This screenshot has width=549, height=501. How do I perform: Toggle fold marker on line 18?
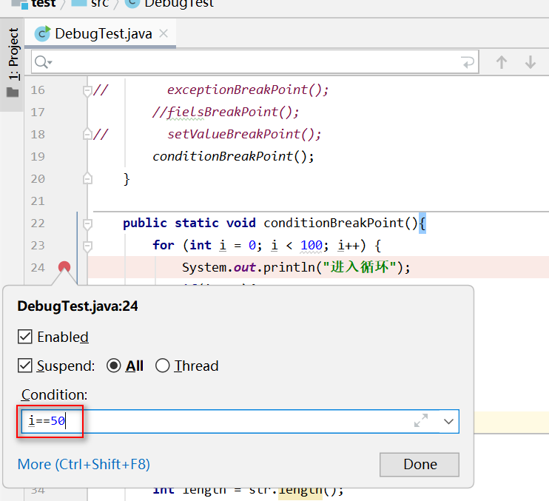87,134
